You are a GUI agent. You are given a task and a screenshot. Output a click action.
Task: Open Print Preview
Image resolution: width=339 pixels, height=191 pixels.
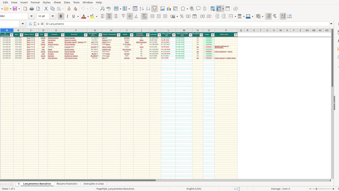click(x=38, y=9)
